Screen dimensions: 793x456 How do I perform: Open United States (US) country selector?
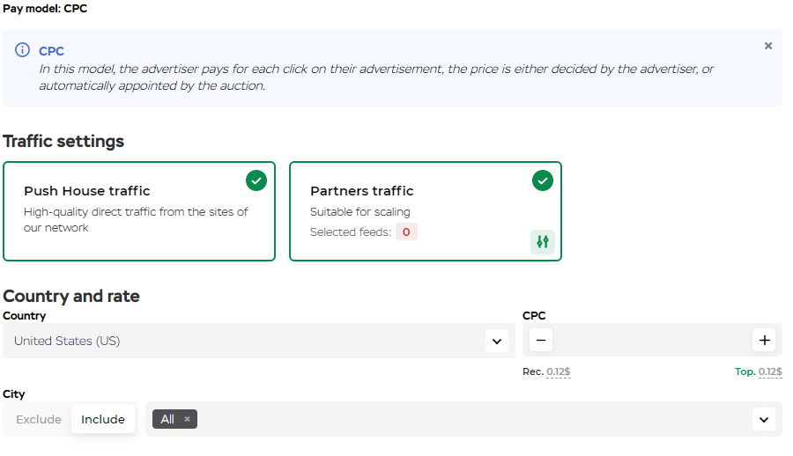click(247, 341)
